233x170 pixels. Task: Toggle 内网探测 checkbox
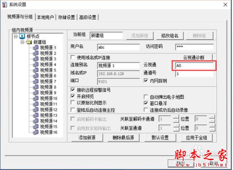(x=146, y=81)
